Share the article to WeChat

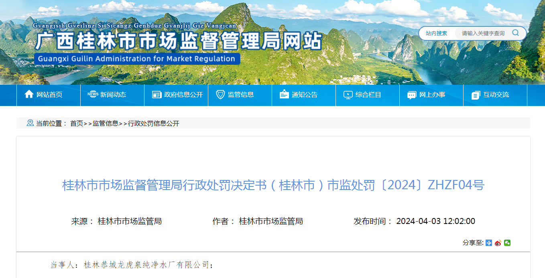(507, 243)
